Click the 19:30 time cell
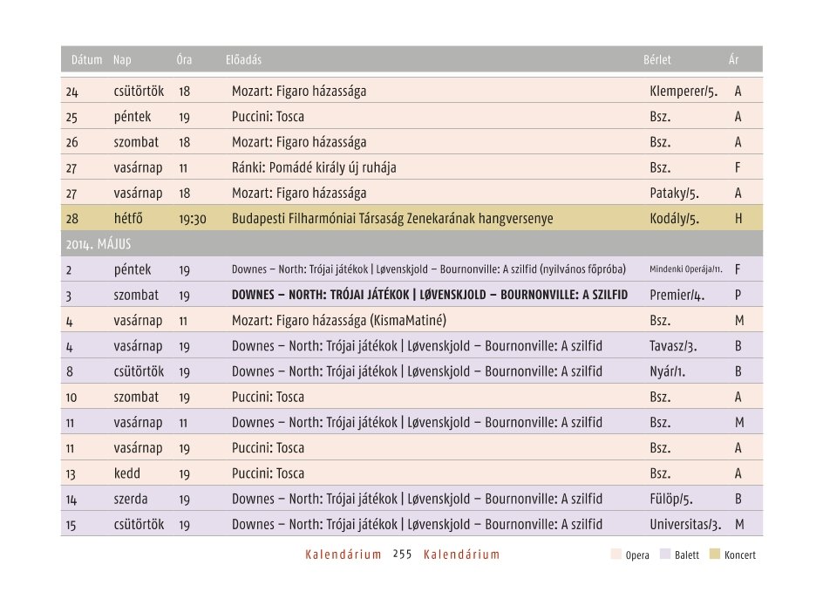 pyautogui.click(x=192, y=219)
